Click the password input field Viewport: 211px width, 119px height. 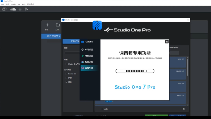click(x=135, y=71)
